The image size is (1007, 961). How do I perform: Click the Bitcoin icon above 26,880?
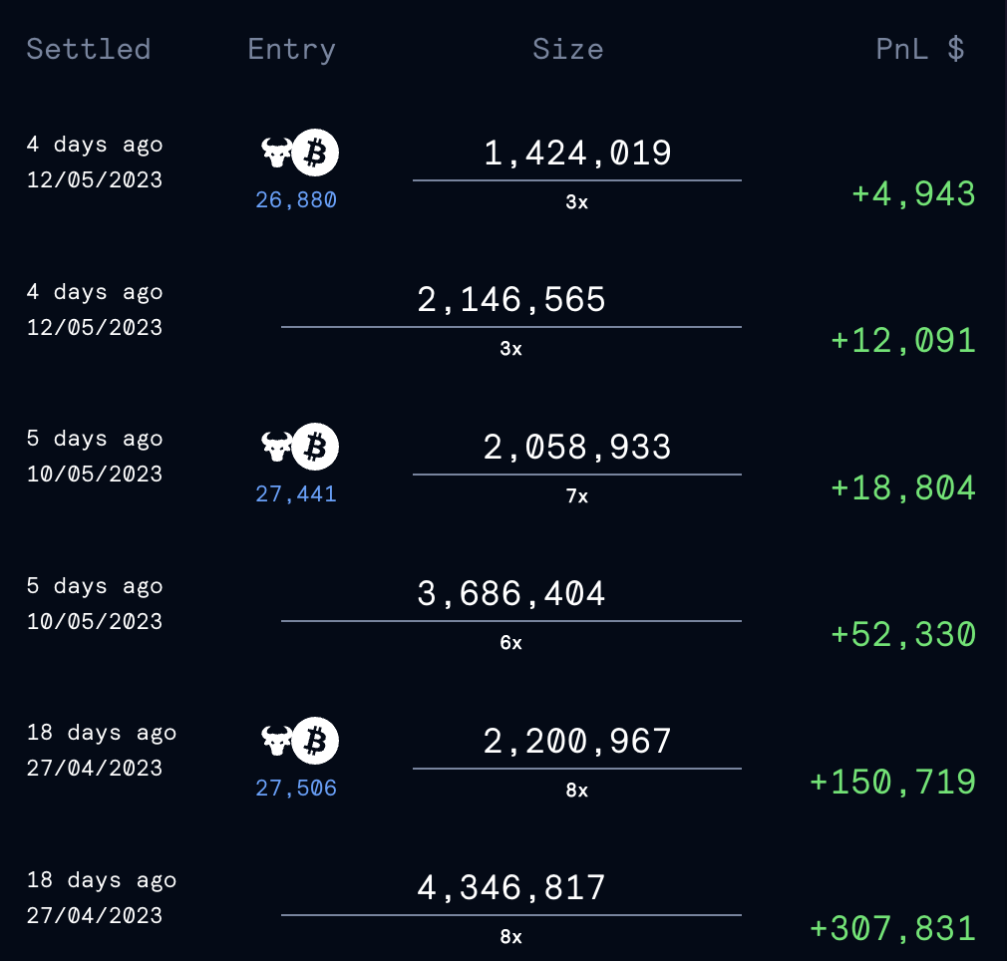(315, 153)
